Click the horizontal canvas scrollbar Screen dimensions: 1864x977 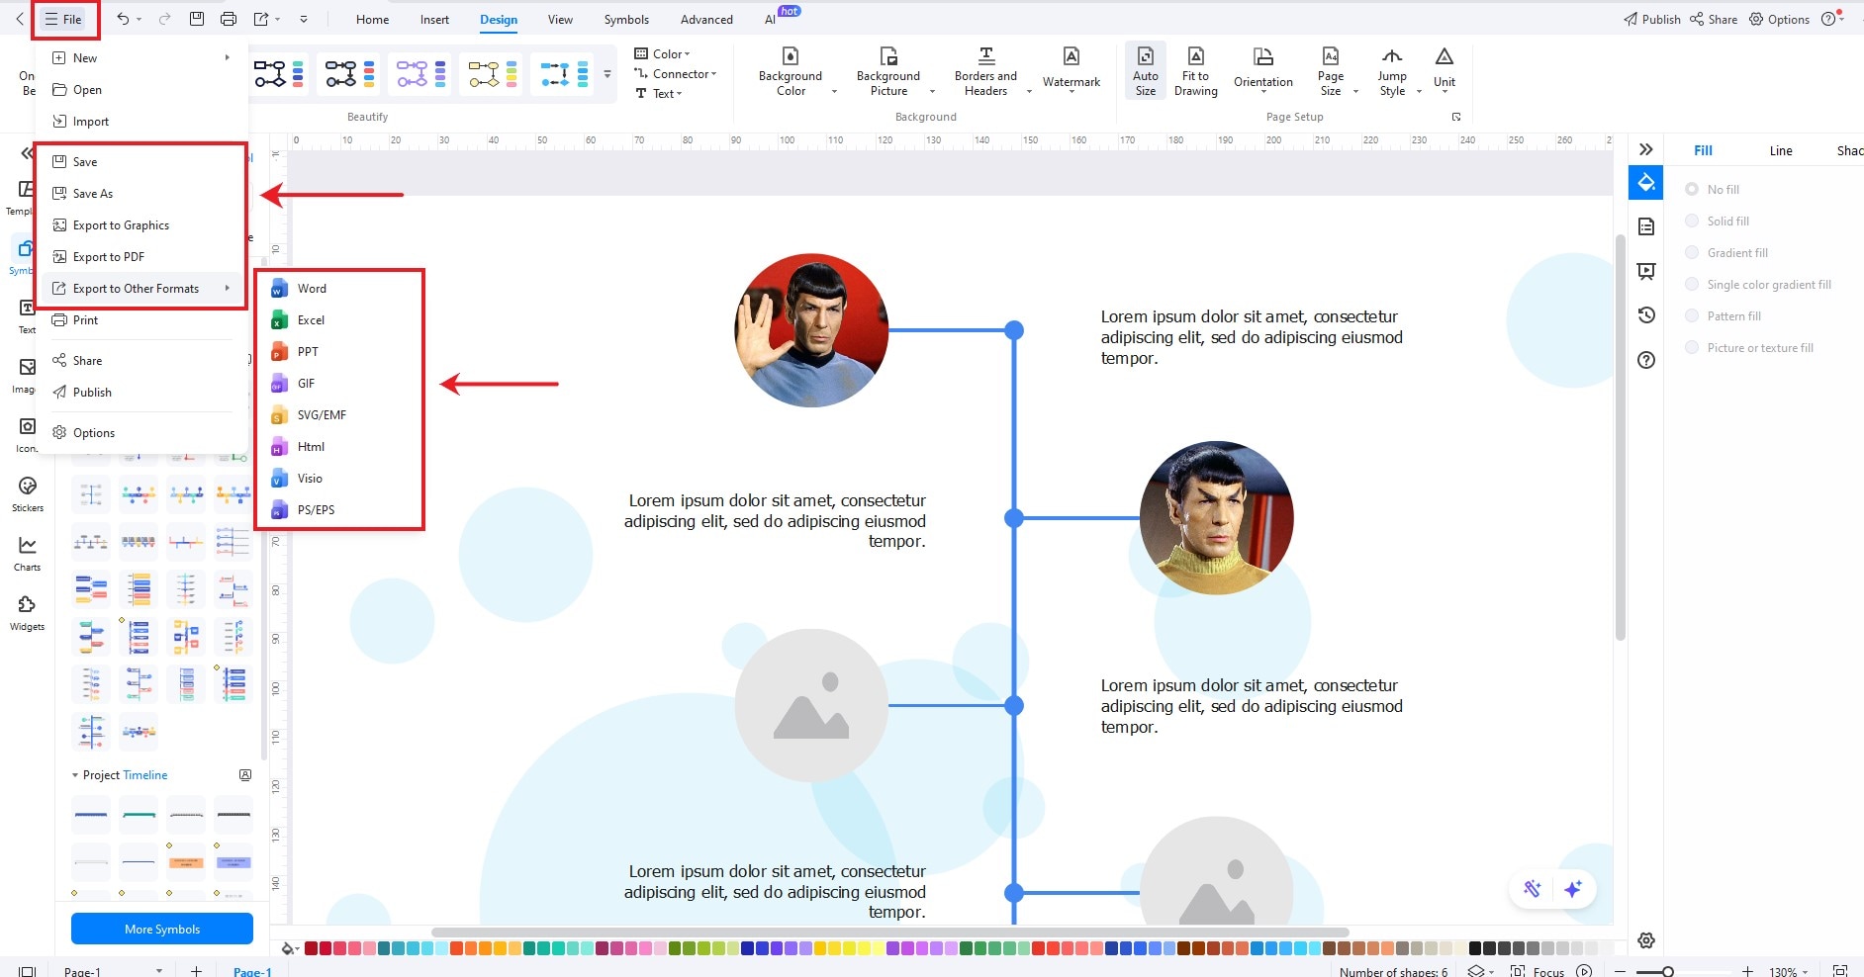click(x=890, y=932)
